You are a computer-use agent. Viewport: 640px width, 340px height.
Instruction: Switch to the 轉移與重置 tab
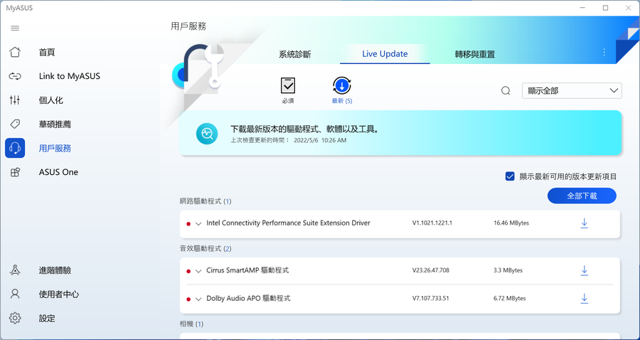[474, 54]
